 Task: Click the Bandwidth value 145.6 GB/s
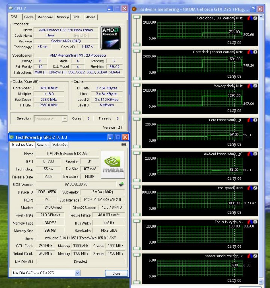[109, 230]
